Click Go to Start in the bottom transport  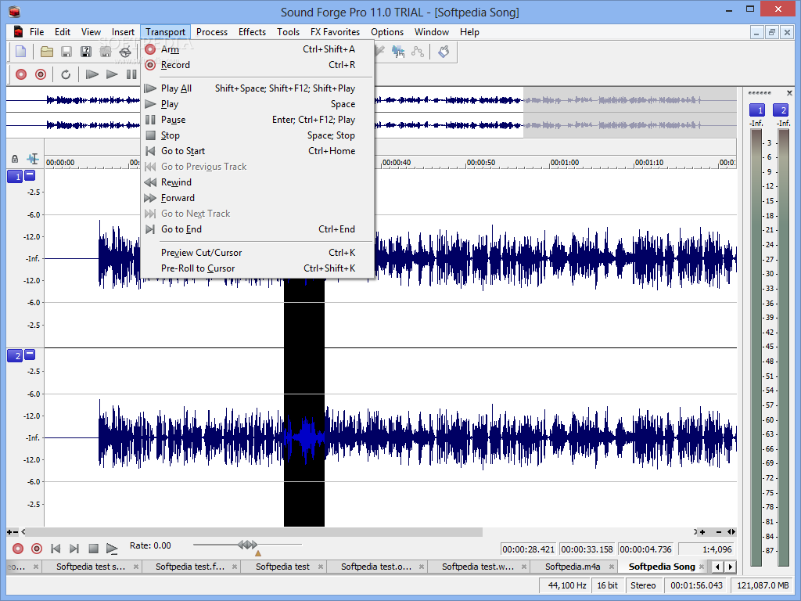[x=56, y=549]
